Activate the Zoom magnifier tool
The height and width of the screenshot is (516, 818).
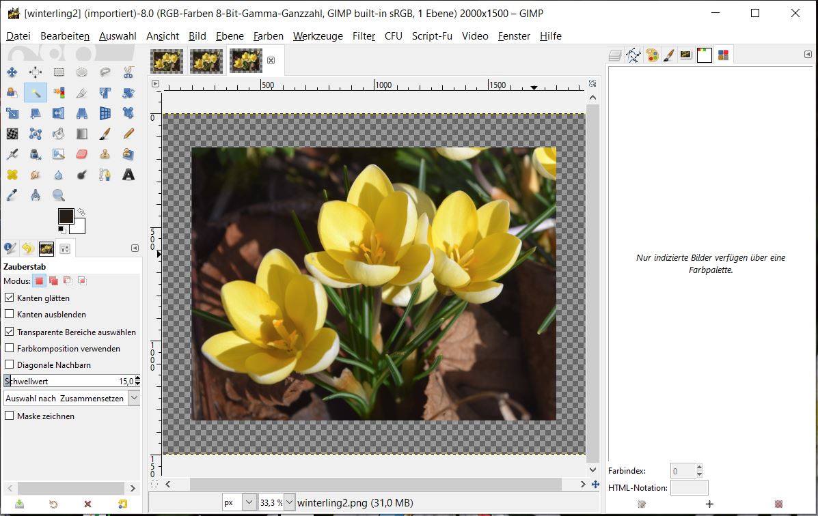tap(59, 196)
